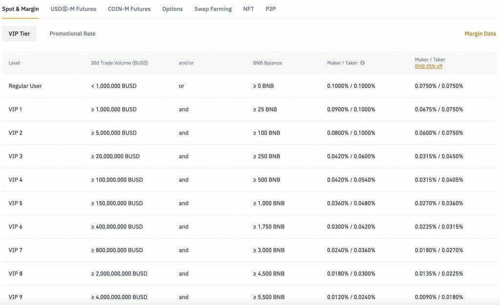Select the VIP 8 level label
The width and height of the screenshot is (500, 305).
pos(15,273)
